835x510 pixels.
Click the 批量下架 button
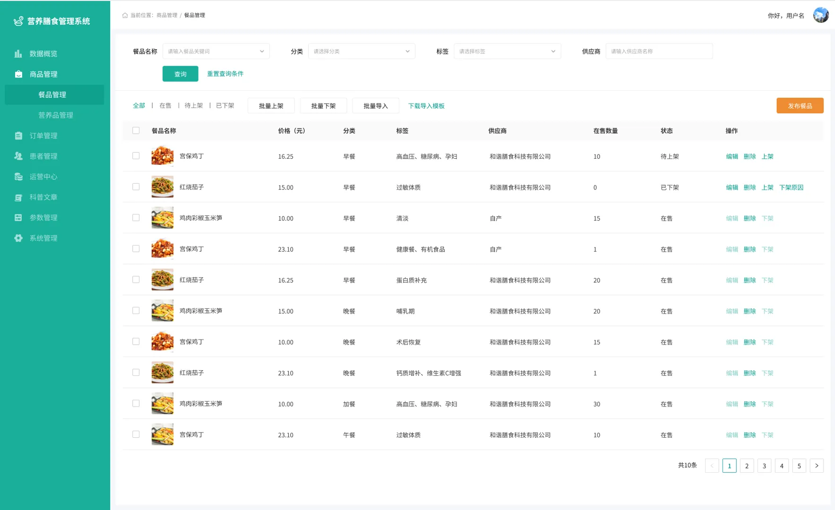point(324,106)
